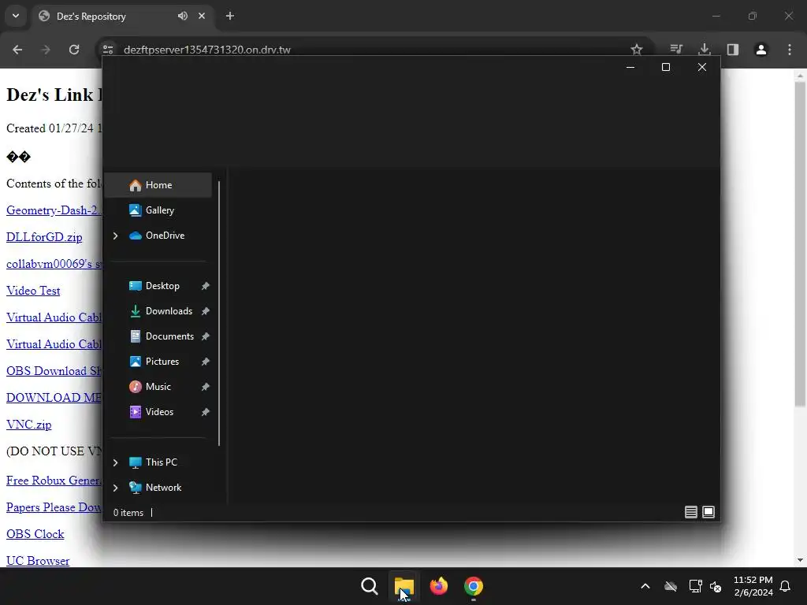Viewport: 807px width, 605px height.
Task: Open Gallery in File Explorer sidebar
Action: pyautogui.click(x=158, y=210)
